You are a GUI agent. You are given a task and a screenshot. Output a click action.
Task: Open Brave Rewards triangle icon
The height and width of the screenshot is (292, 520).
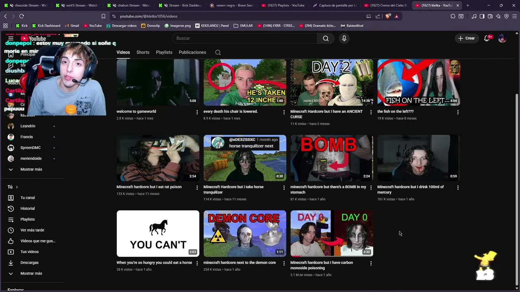(396, 16)
